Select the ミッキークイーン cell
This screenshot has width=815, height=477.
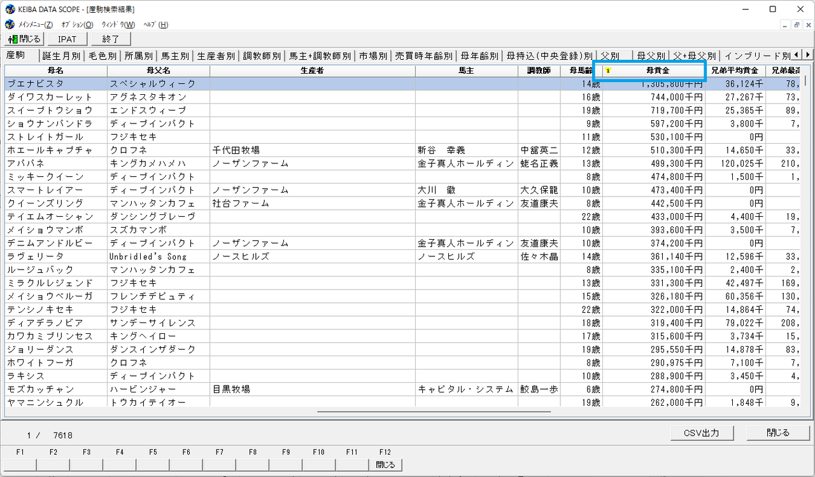[x=56, y=177]
